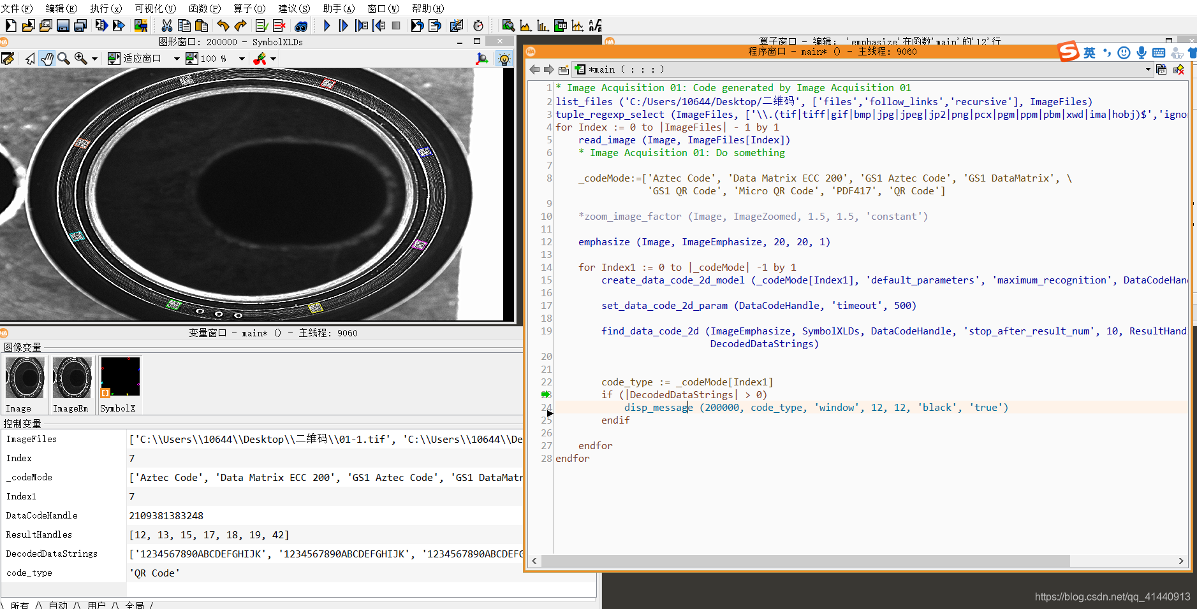
Task: Select the Image variable thumbnail
Action: coord(25,385)
